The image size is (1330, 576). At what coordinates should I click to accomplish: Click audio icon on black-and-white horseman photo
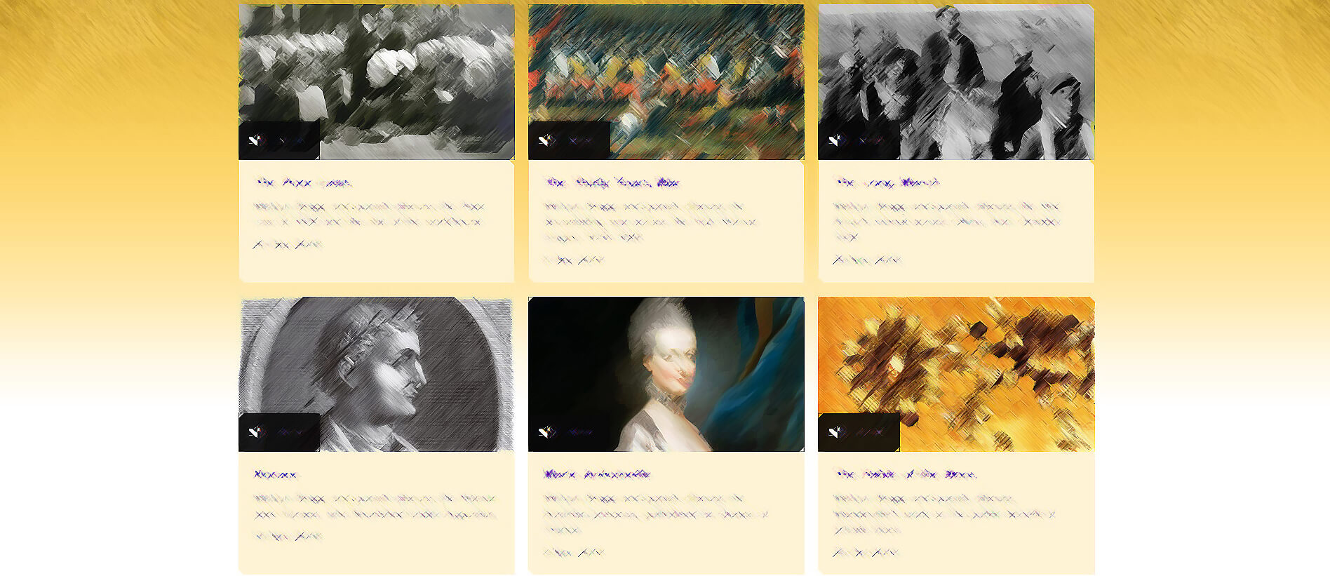click(835, 140)
